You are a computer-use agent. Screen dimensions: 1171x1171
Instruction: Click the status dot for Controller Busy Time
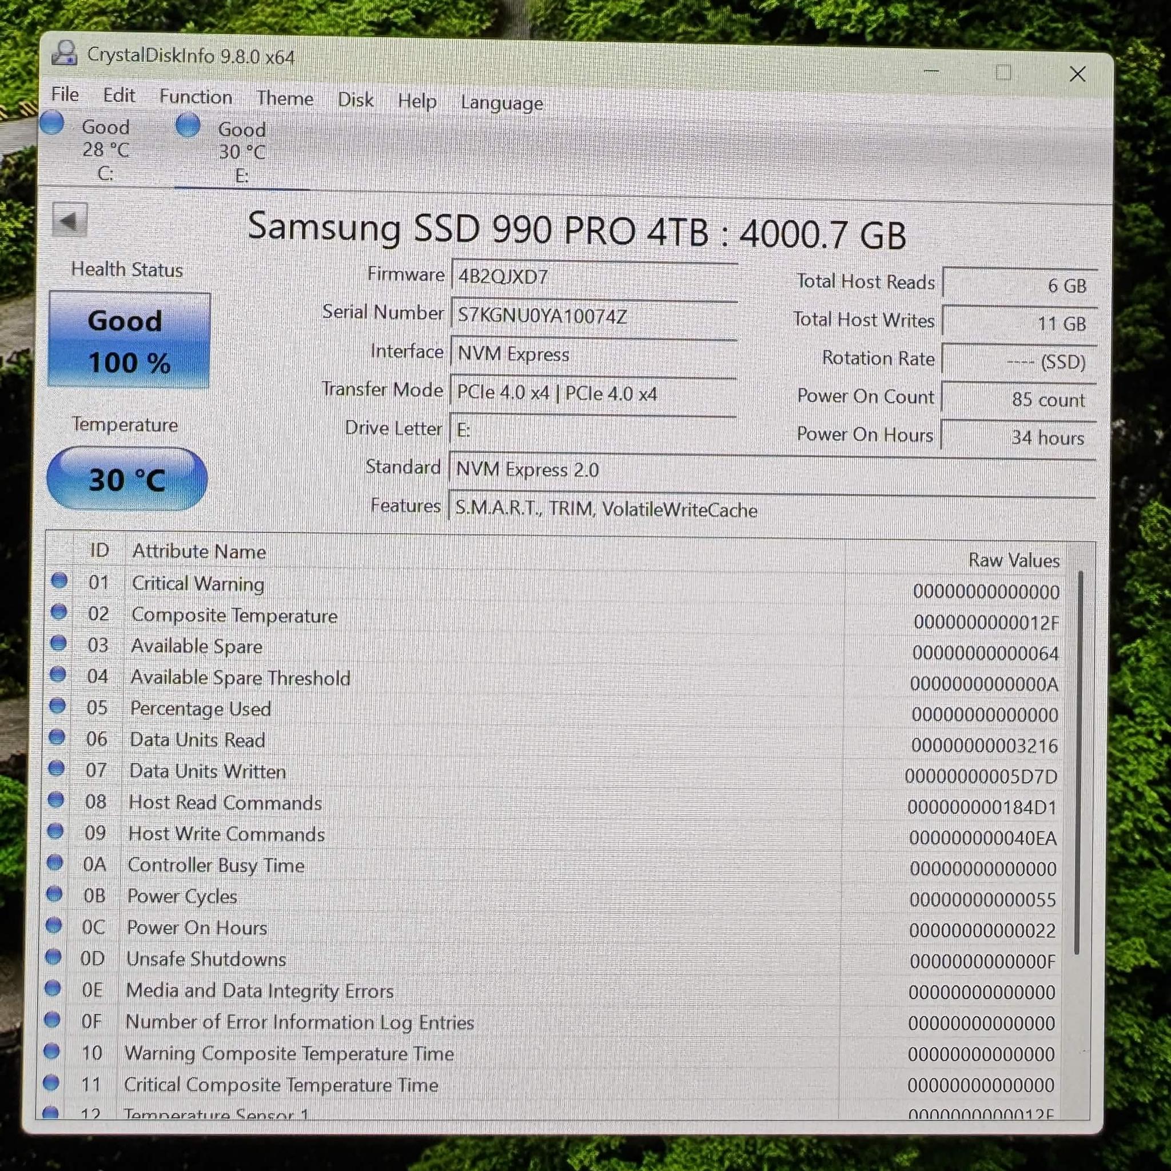tap(54, 862)
